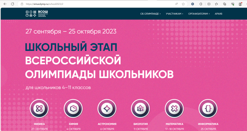Select the Биология leaf icon

(x=140, y=108)
